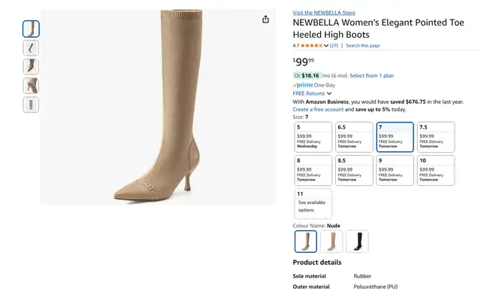See available options for size 11
The height and width of the screenshot is (289, 481).
click(313, 204)
